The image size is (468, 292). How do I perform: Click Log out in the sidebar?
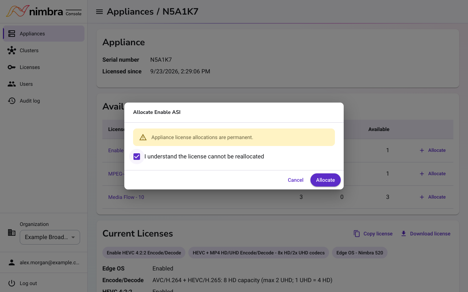point(44,283)
